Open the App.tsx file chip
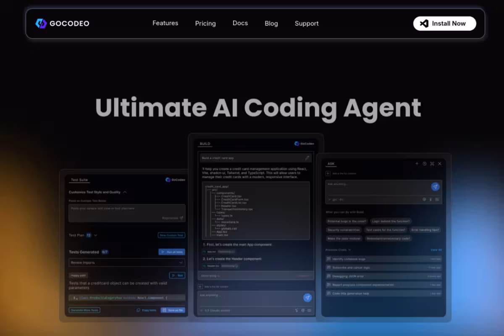504x336 pixels. [x=210, y=252]
